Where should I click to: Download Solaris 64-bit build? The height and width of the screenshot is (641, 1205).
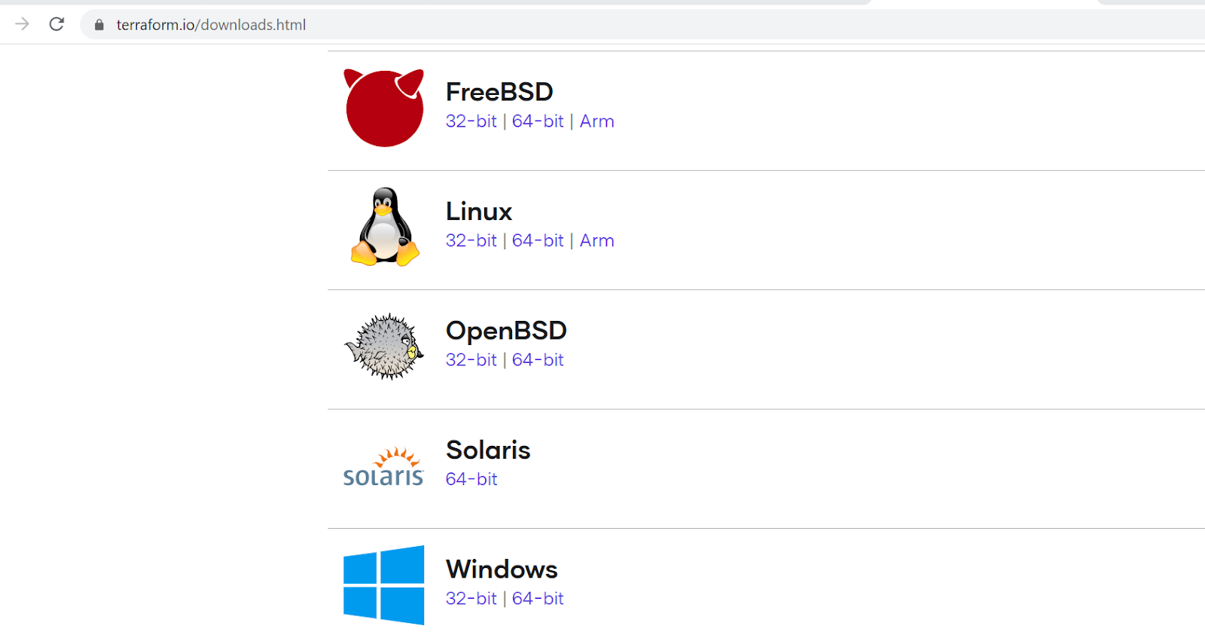click(x=471, y=479)
